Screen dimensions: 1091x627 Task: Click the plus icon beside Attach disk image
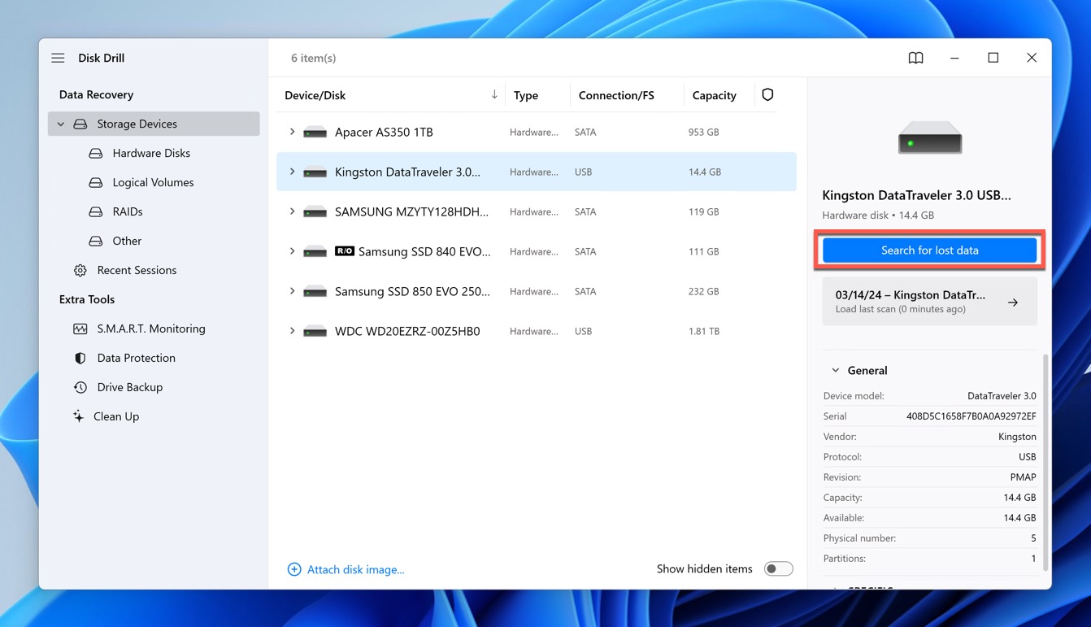click(294, 569)
